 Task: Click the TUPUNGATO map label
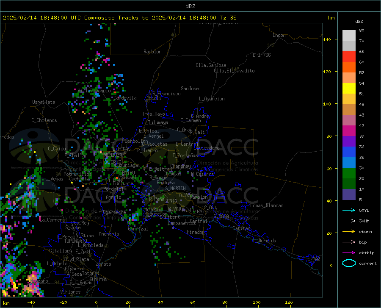point(76,241)
